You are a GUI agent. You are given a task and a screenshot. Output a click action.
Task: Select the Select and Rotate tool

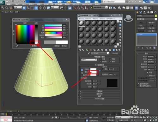pyautogui.click(x=45, y=8)
